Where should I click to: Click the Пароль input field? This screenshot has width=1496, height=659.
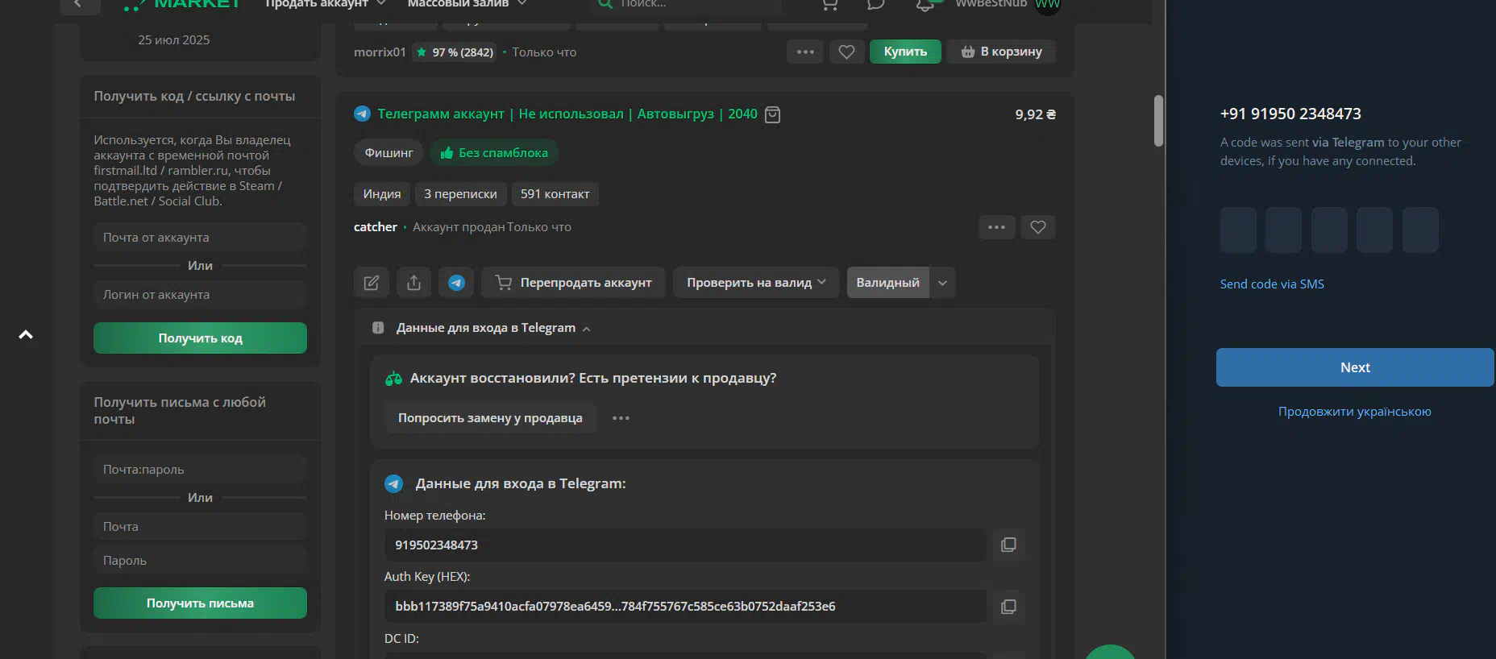(200, 561)
